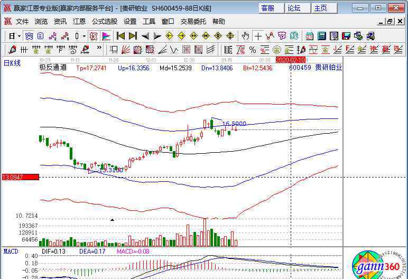Click the red 2020-02-10 date marker
This screenshot has width=408, height=279.
tap(291, 60)
